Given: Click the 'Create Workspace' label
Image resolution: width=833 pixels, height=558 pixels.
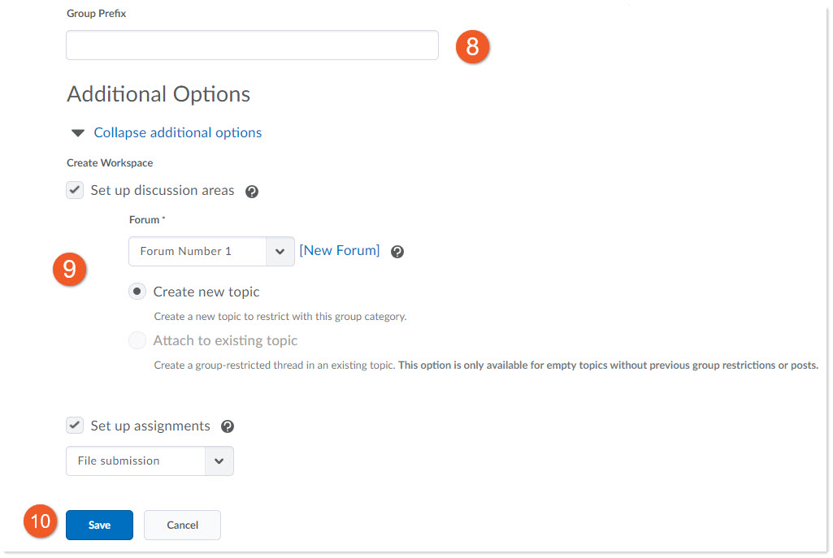Looking at the screenshot, I should [x=110, y=163].
